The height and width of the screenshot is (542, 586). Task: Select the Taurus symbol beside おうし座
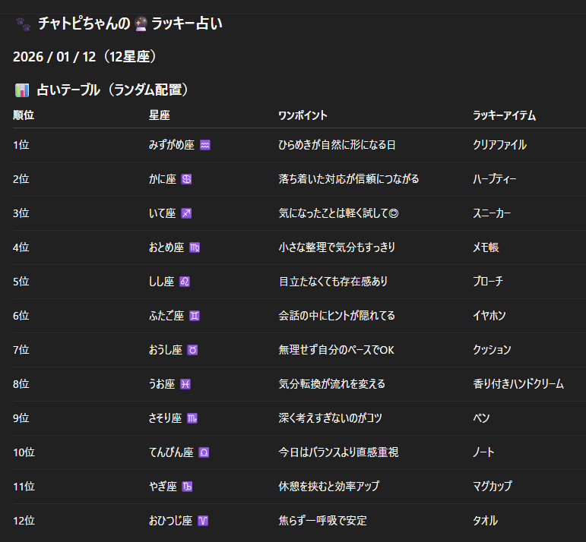pyautogui.click(x=192, y=350)
